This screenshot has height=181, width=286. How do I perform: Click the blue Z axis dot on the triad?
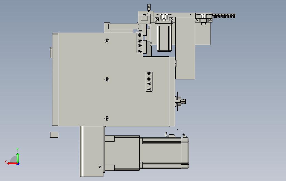(18, 164)
